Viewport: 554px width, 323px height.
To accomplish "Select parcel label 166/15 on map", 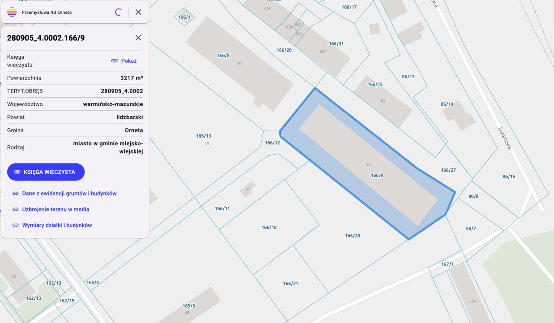I will [375, 84].
